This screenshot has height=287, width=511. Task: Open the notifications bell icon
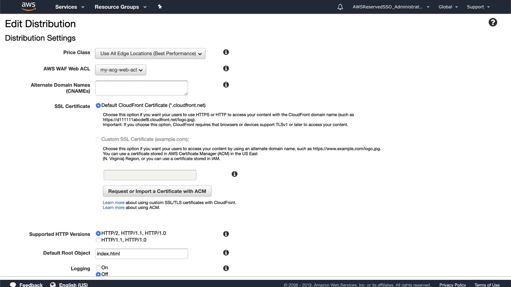pyautogui.click(x=340, y=7)
